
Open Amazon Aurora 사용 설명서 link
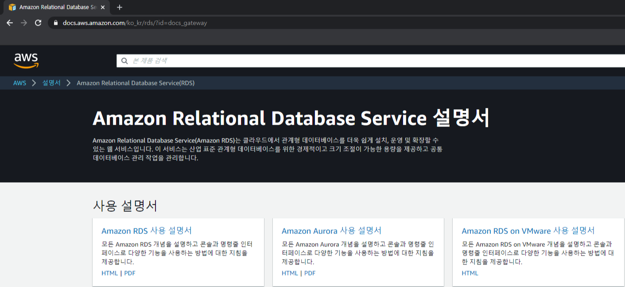tap(331, 231)
